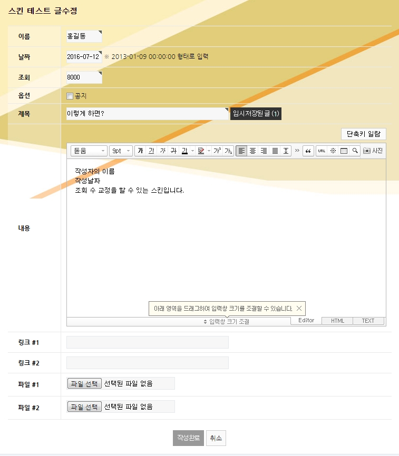Screen dimensions: 399x456
Task: Toggle the 공지 checkbox
Action: coord(70,96)
